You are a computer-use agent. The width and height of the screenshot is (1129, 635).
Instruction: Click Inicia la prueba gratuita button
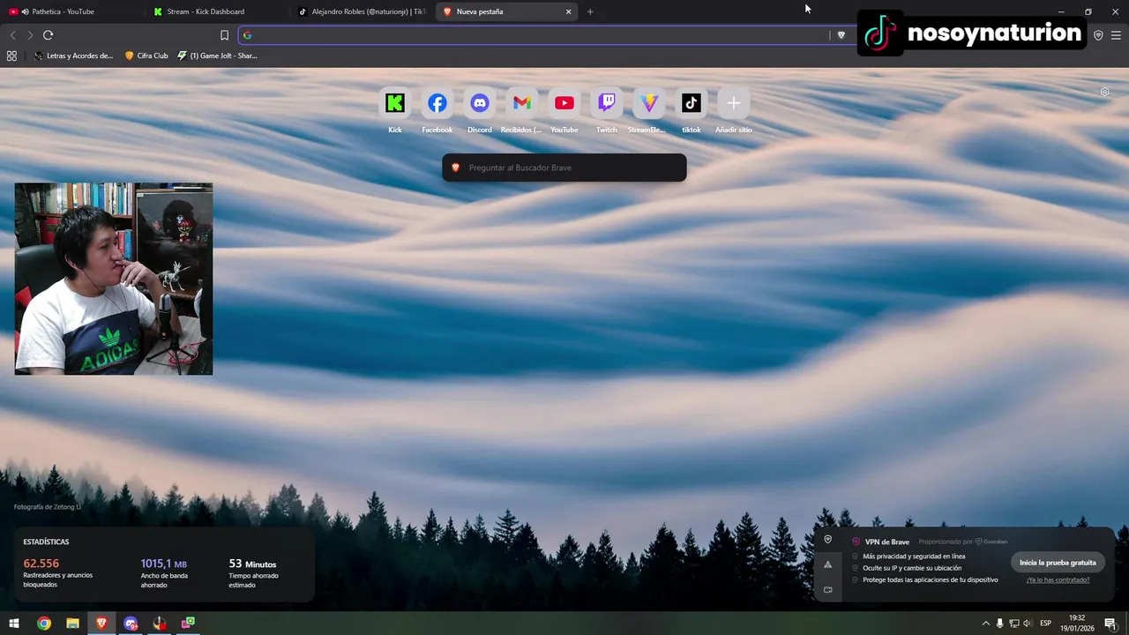coord(1058,563)
